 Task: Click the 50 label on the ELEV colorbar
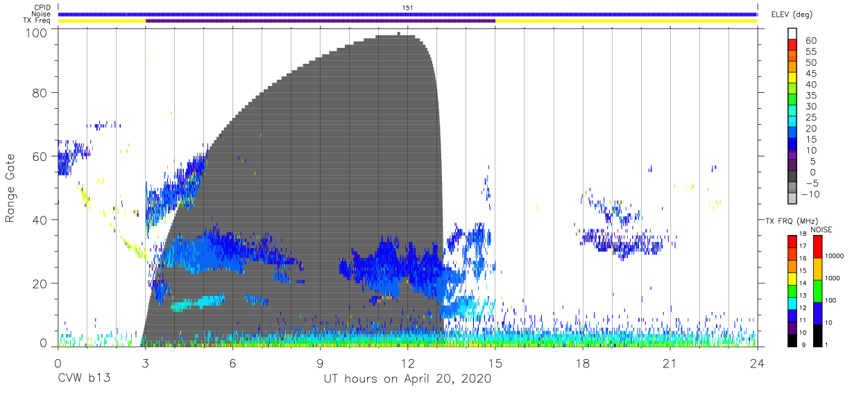pos(810,63)
